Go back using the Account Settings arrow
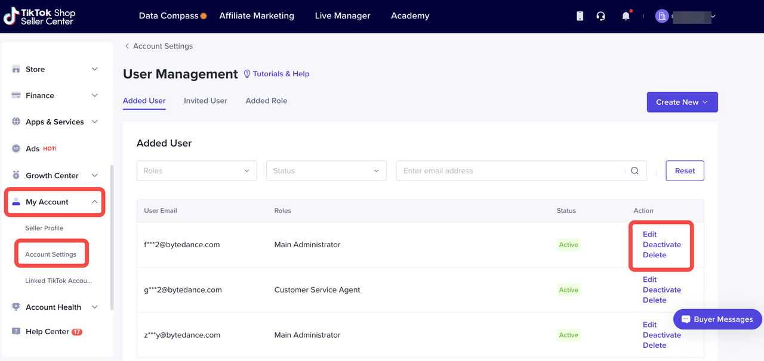The height and width of the screenshot is (361, 764). pos(127,46)
